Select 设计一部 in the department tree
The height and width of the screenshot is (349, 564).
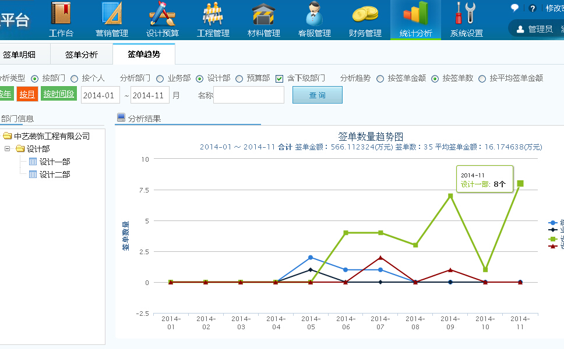[54, 162]
